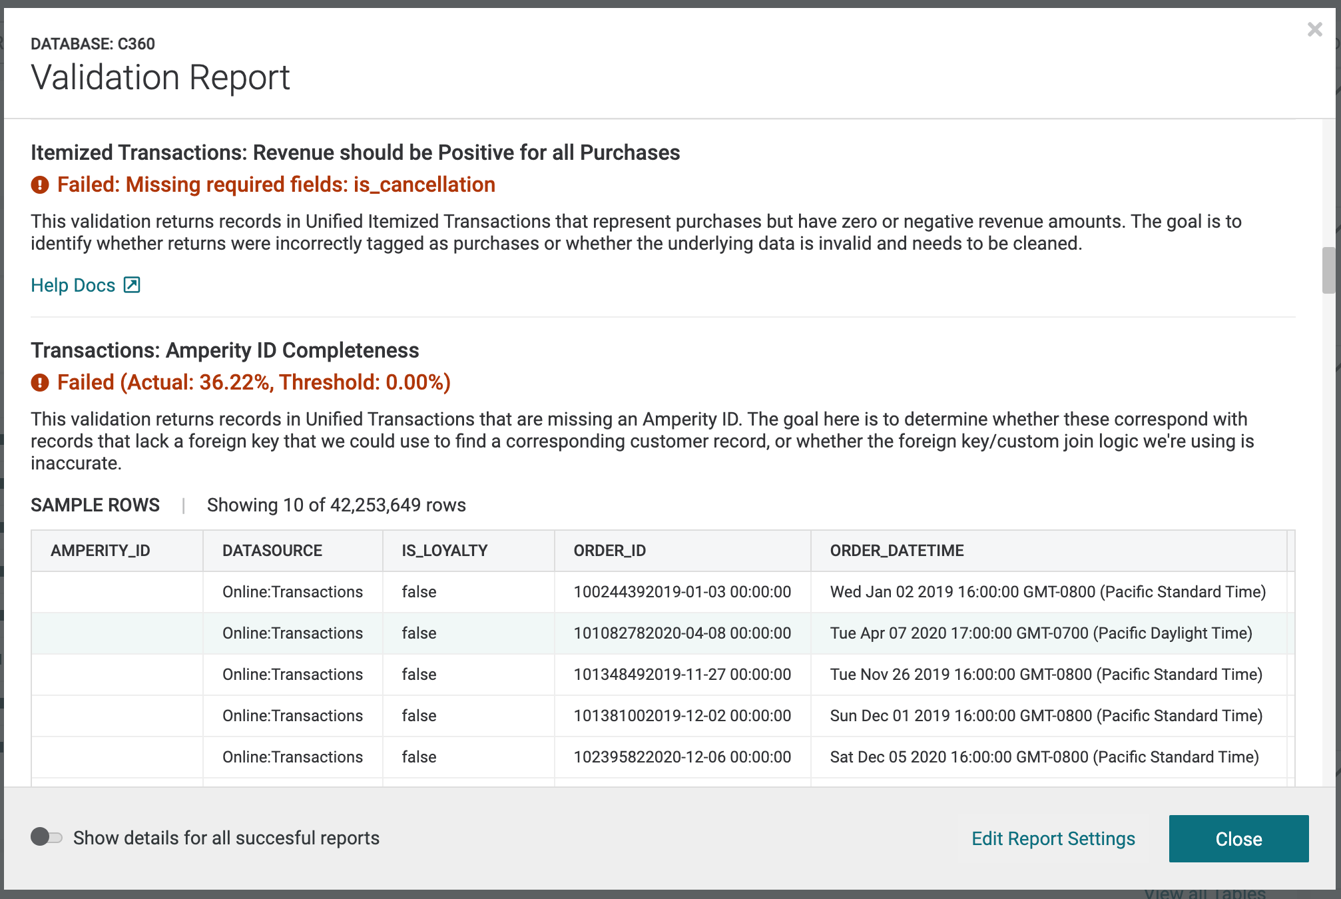
Task: Click the AMPERITY_ID column header
Action: pyautogui.click(x=117, y=551)
